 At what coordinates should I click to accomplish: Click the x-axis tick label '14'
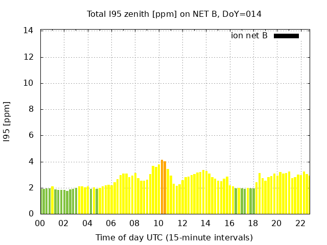coord(205,223)
